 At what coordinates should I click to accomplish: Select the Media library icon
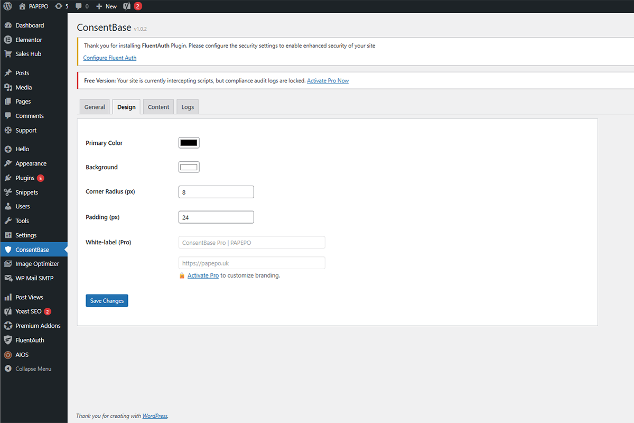[x=9, y=87]
